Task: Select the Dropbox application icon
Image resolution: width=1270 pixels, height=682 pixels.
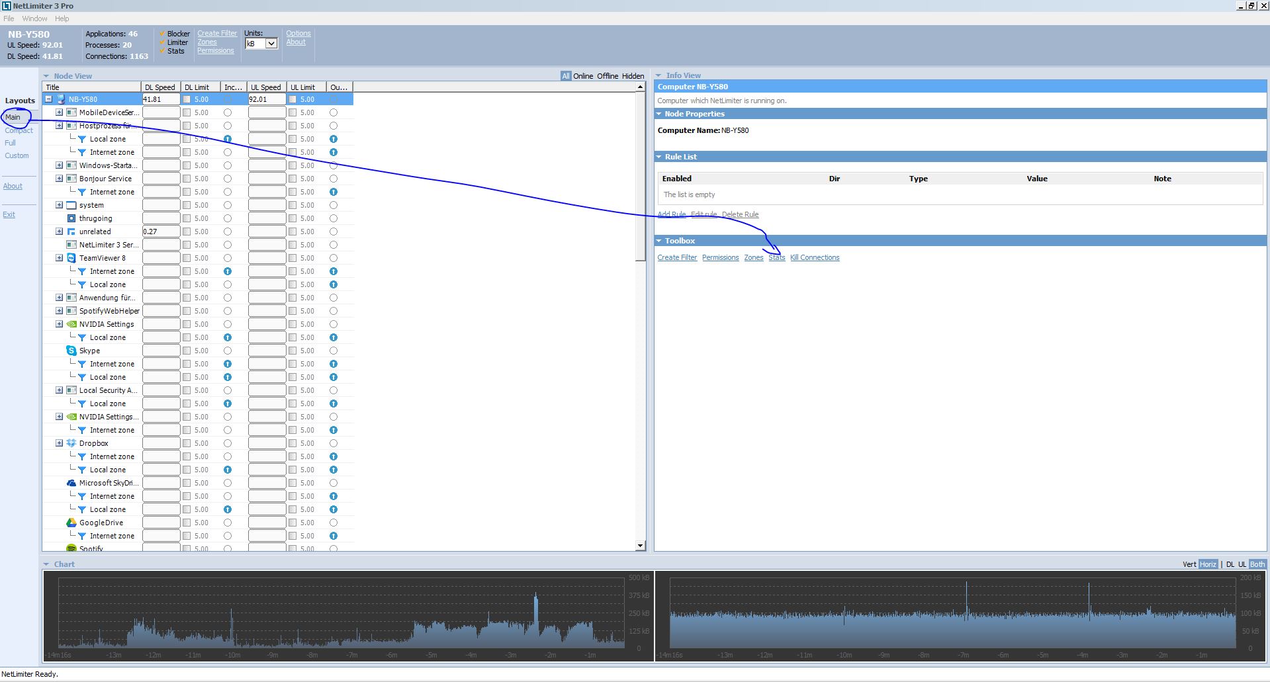Action: coord(71,443)
